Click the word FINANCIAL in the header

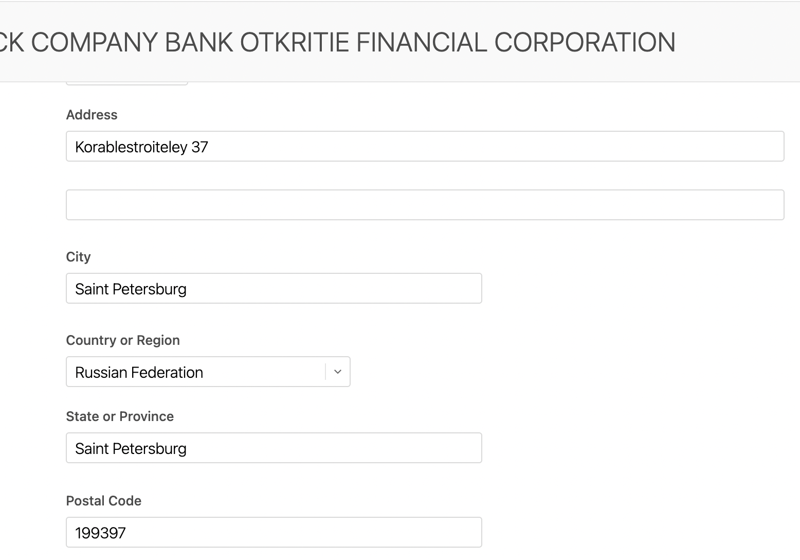click(x=421, y=42)
